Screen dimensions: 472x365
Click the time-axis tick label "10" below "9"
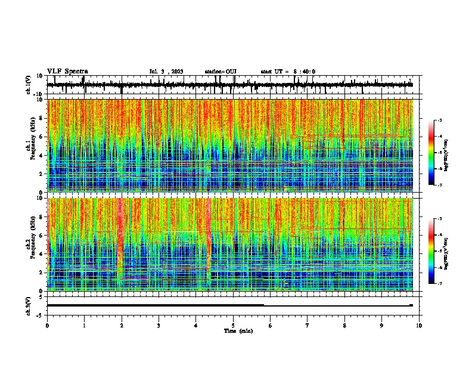tap(419, 326)
